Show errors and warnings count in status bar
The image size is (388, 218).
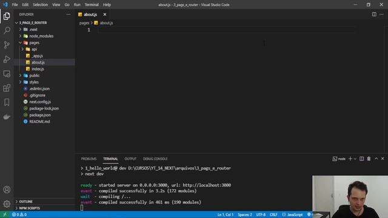pyautogui.click(x=19, y=214)
